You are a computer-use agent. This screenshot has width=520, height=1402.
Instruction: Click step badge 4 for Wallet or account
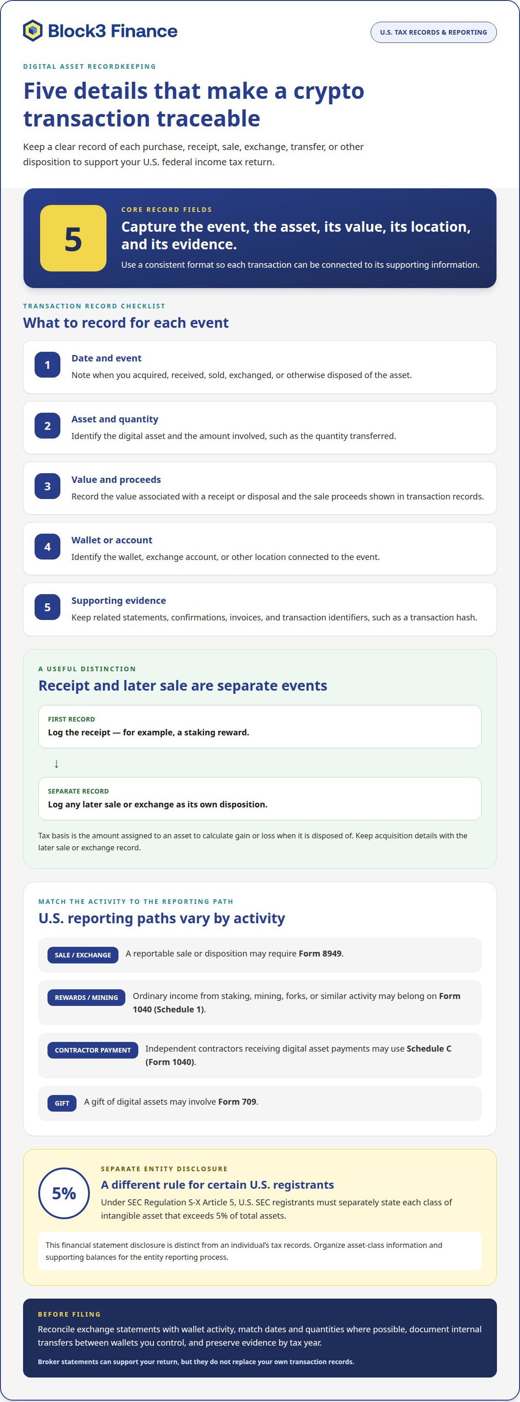tap(47, 547)
